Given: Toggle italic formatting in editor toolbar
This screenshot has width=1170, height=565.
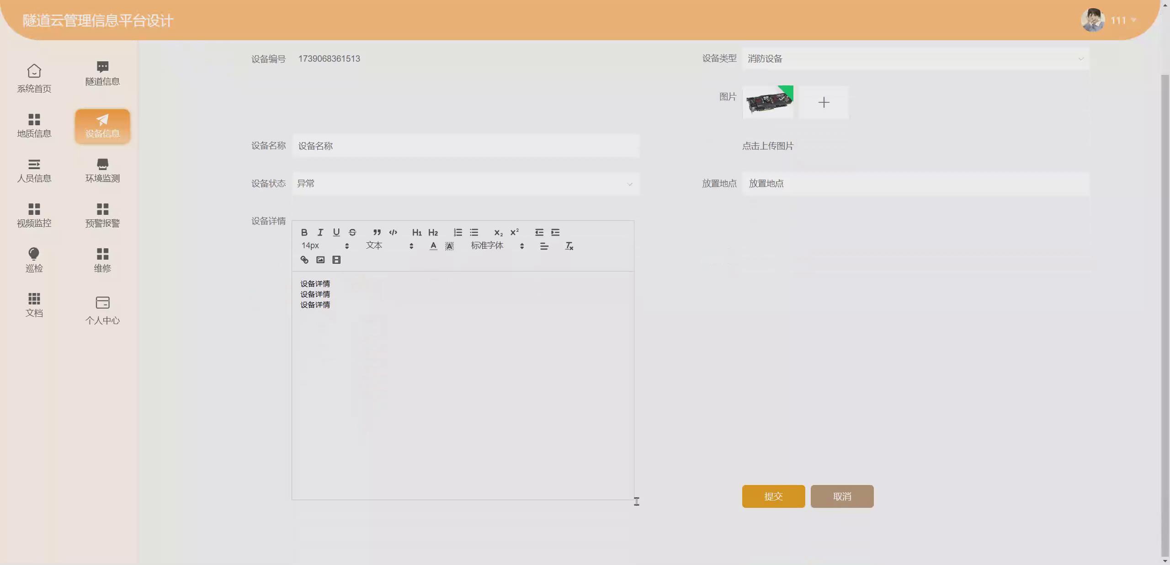Looking at the screenshot, I should click(x=320, y=232).
